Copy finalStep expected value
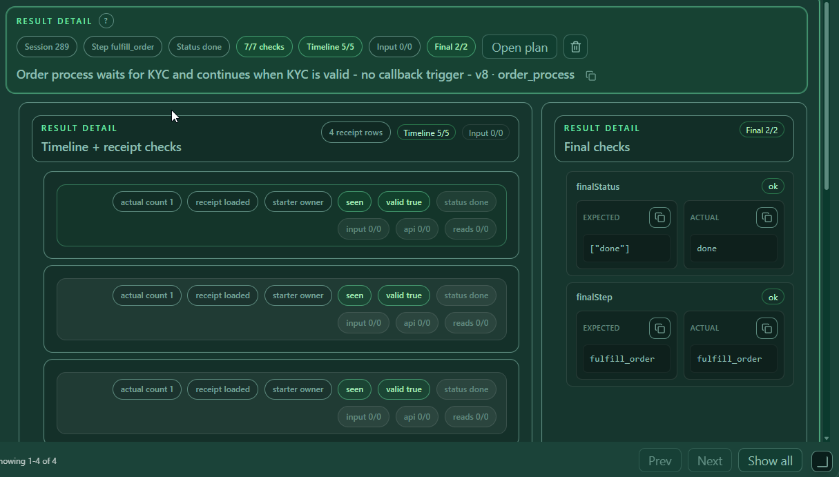Viewport: 839px width, 477px height. [659, 328]
